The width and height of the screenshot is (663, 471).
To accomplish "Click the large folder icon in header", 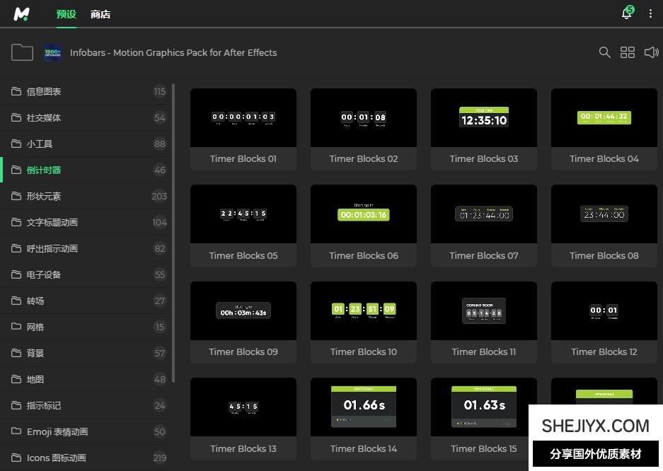I will pos(22,52).
